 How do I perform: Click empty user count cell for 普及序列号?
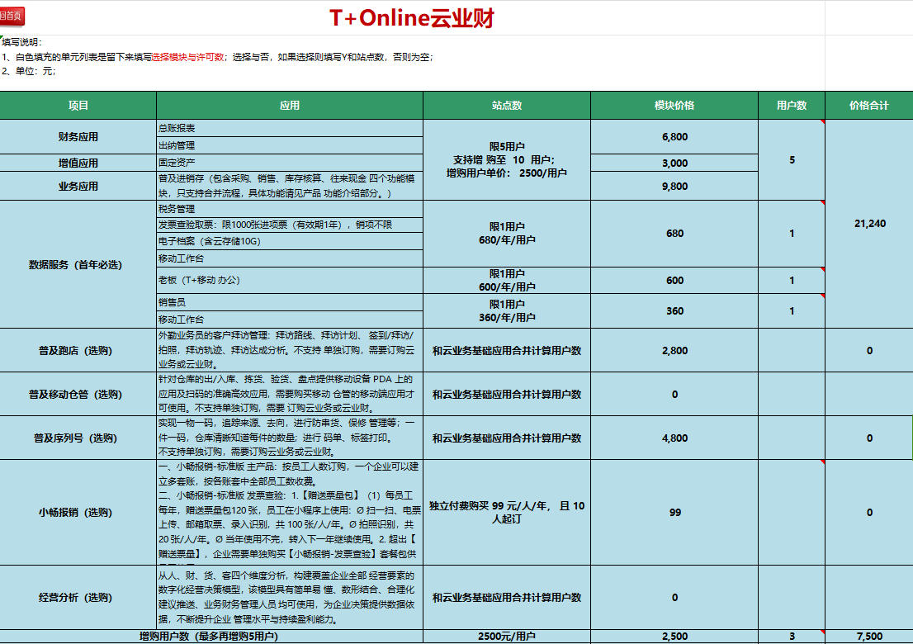792,438
